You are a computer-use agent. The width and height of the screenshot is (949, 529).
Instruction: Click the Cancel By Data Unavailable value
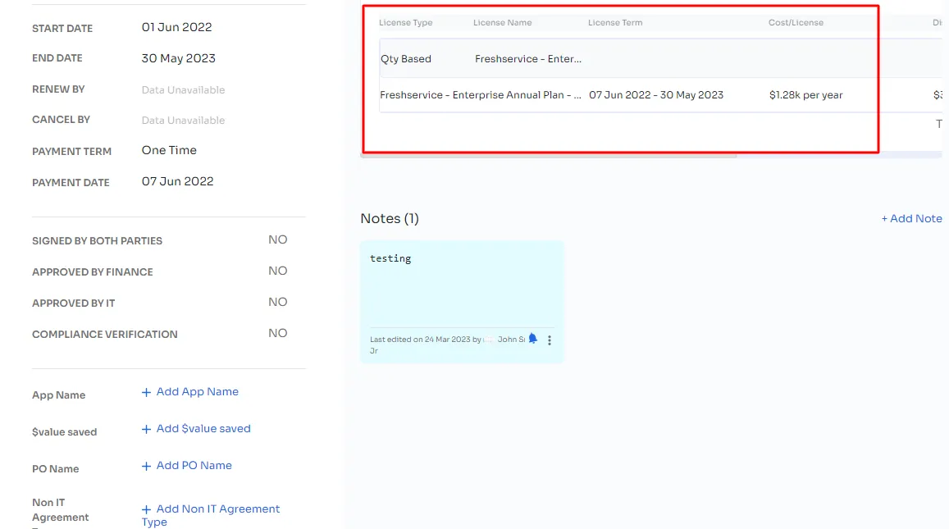click(x=184, y=120)
